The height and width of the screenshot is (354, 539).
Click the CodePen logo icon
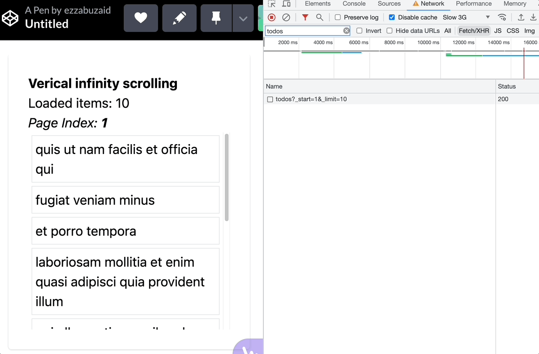coord(10,18)
